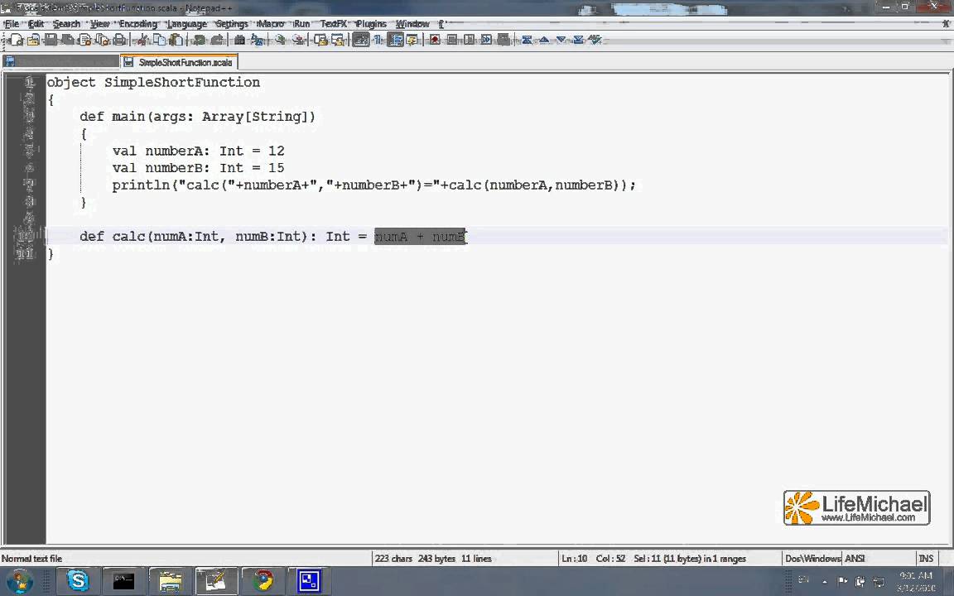Screen dimensions: 954x596
Task: Click the Print toolbar icon
Action: (x=120, y=40)
